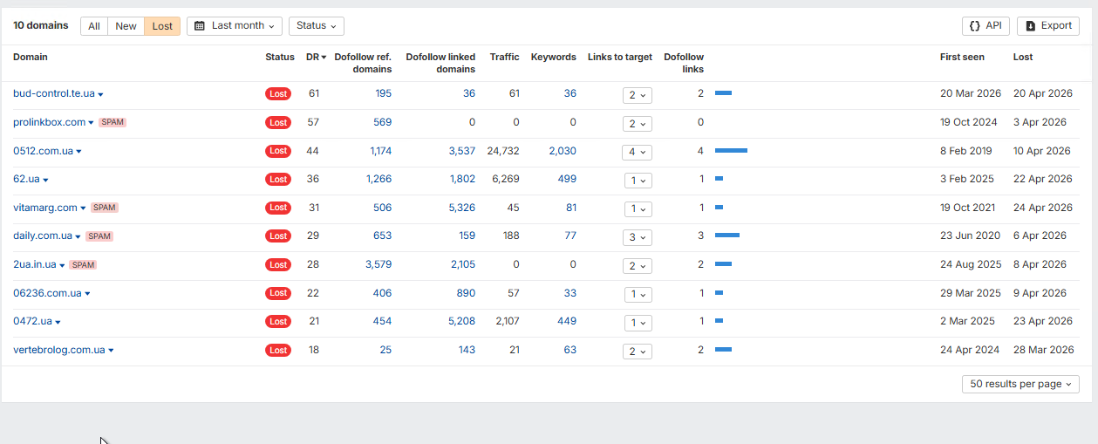
Task: Open Links to target dropdown for bud-control.te.ua
Action: (638, 95)
